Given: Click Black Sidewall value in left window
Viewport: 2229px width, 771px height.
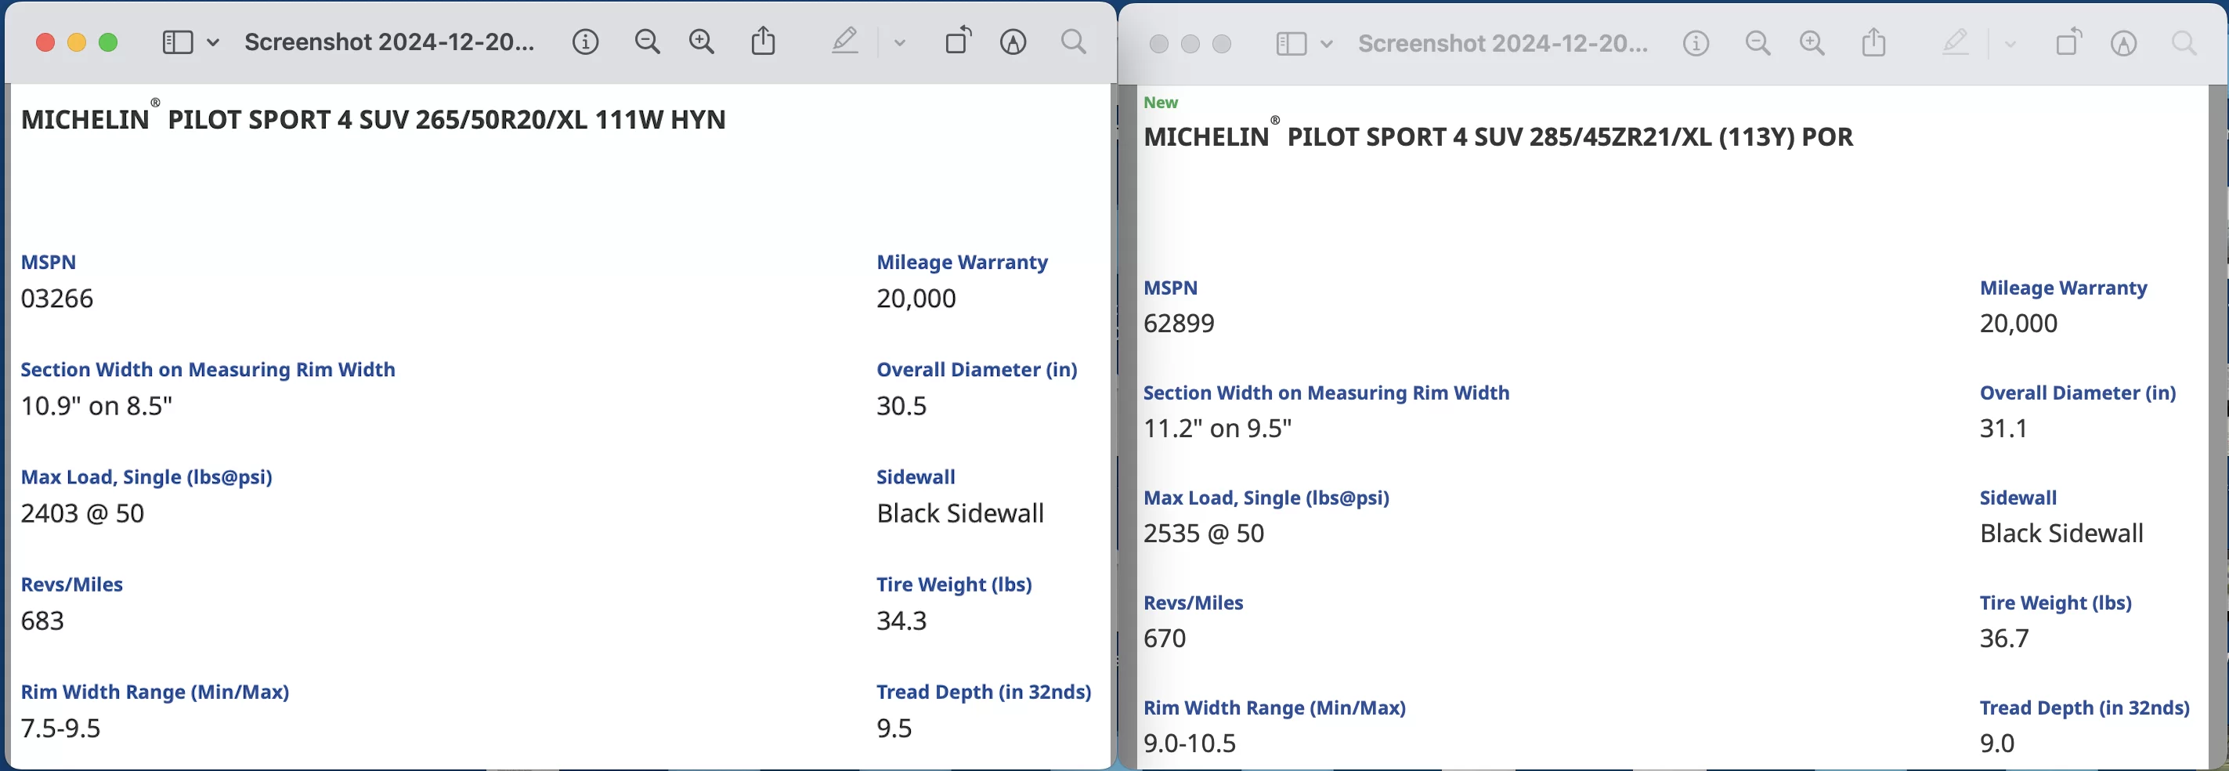Looking at the screenshot, I should pos(960,513).
